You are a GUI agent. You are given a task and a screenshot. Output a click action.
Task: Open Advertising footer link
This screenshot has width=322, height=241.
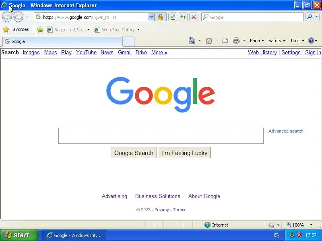[x=114, y=196]
